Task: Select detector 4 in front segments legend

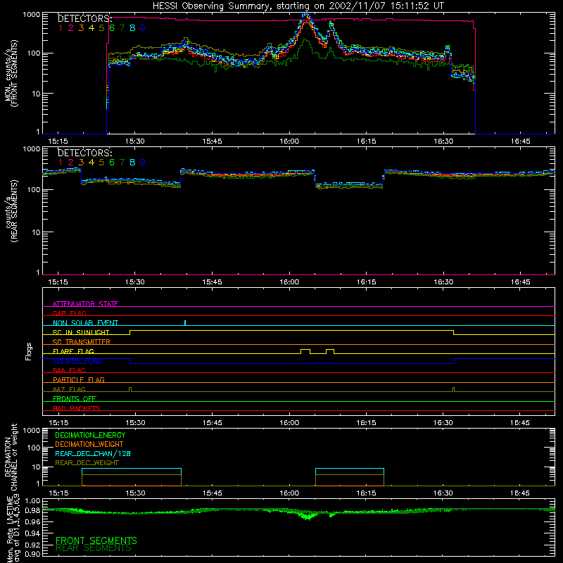Action: click(91, 28)
